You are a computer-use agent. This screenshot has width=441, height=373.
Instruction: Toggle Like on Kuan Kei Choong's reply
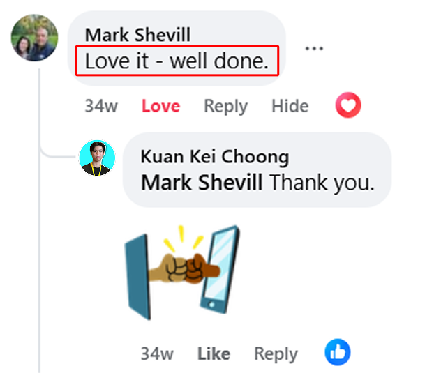tap(214, 353)
